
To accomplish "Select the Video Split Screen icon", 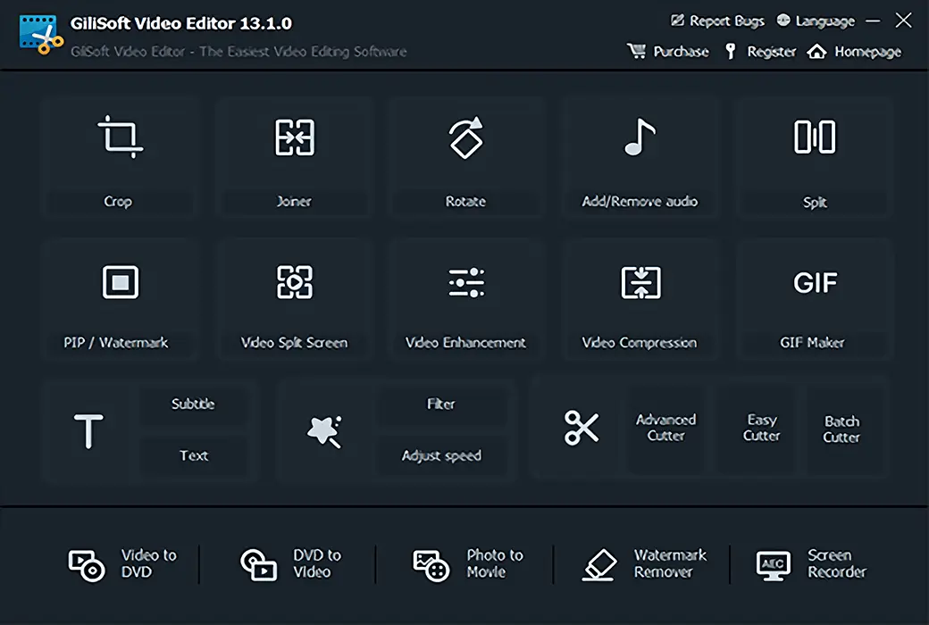I will (x=295, y=281).
